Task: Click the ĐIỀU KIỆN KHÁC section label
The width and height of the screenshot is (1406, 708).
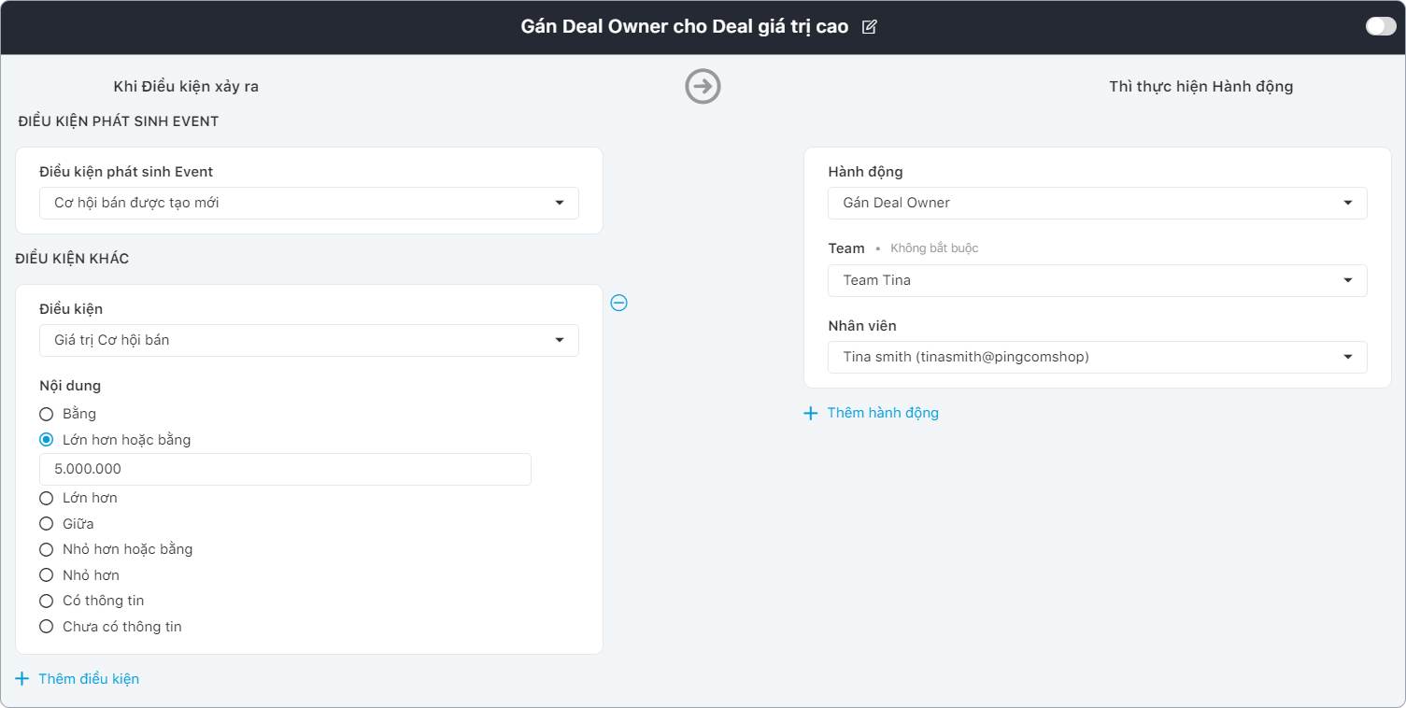Action: (73, 259)
